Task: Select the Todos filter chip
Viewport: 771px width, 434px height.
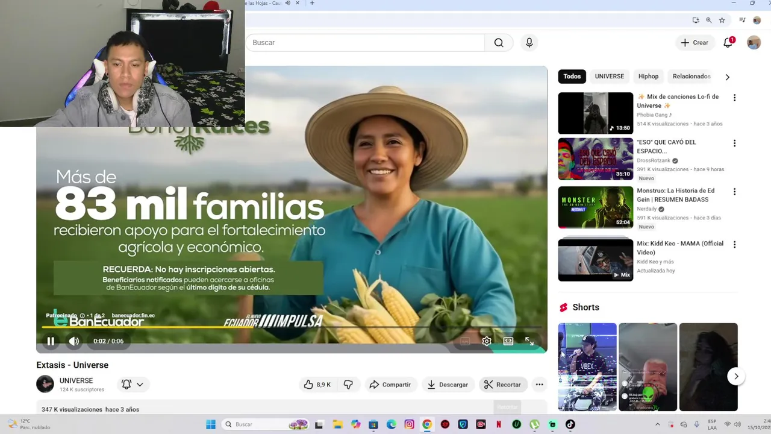Action: pos(572,77)
